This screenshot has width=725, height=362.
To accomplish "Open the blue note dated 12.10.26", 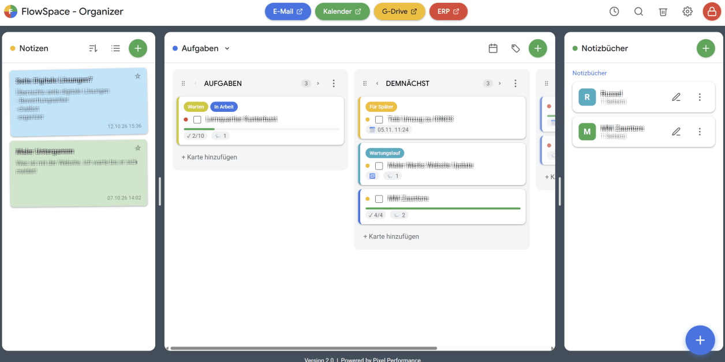I will click(79, 102).
